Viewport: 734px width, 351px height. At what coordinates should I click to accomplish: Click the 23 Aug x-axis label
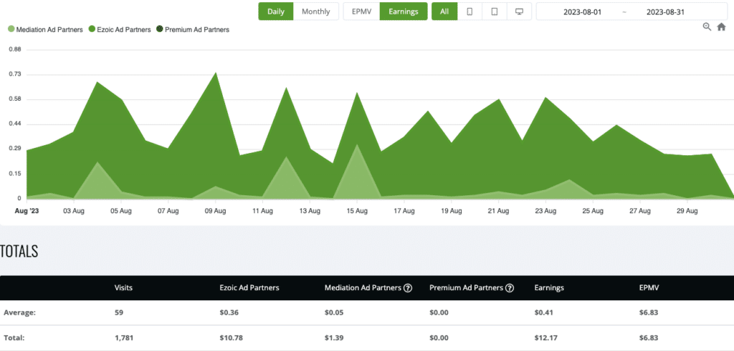point(545,211)
